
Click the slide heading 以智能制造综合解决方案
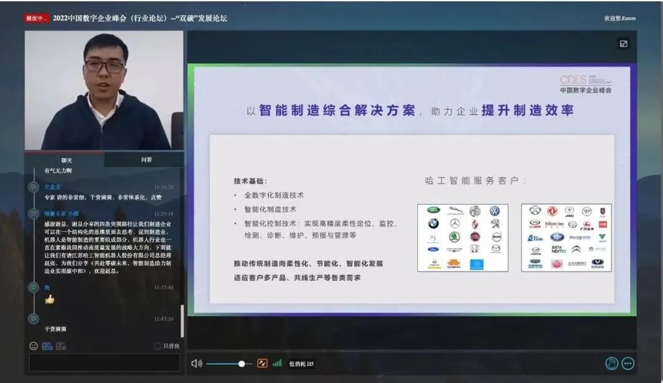coord(331,110)
